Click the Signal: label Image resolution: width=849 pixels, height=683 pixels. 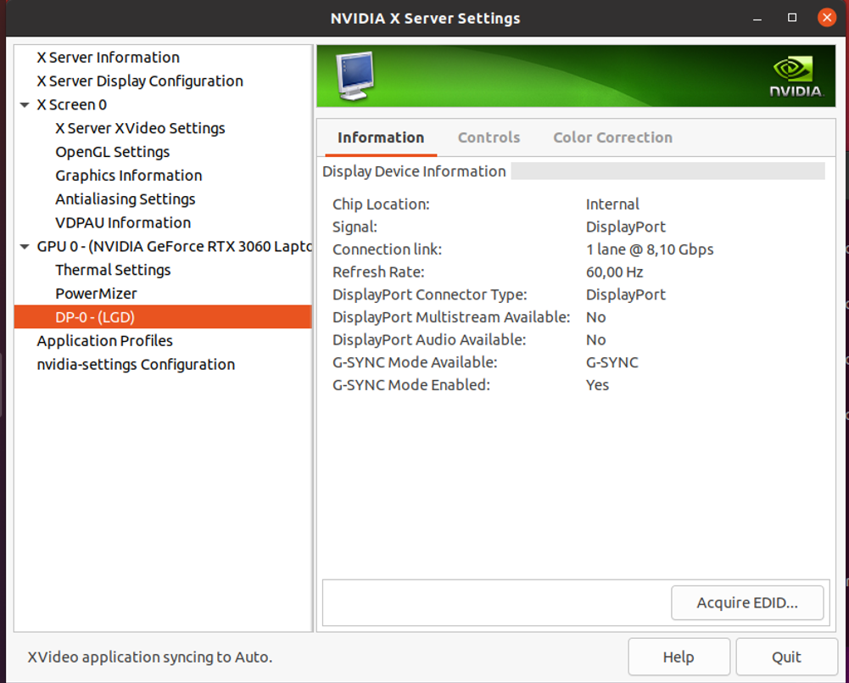pos(355,227)
